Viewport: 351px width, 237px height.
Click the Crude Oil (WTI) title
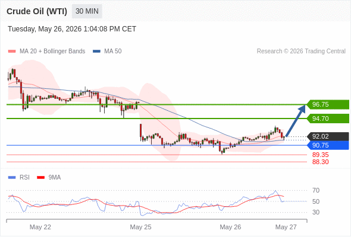point(37,11)
